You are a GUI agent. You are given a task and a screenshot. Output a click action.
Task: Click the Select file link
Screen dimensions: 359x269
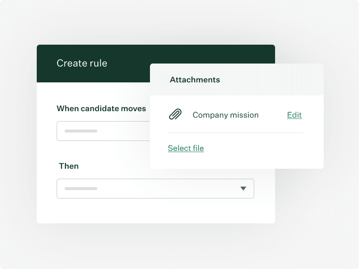pos(186,148)
